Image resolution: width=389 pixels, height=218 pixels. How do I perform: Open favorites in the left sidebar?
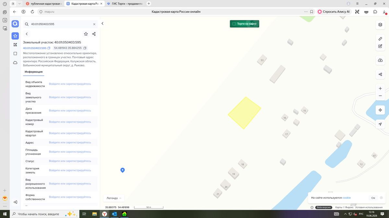(x=15, y=36)
